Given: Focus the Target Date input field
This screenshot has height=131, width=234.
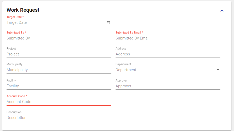Looking at the screenshot, I should tap(55, 23).
